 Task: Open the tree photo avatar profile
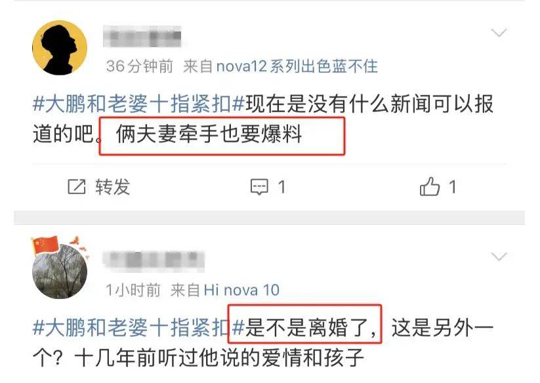pos(60,271)
